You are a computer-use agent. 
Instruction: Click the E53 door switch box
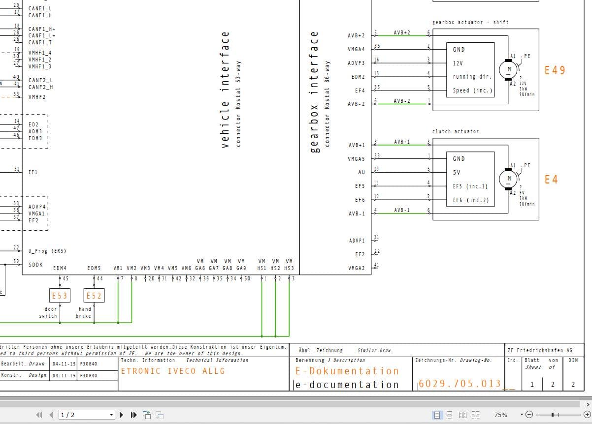click(60, 296)
